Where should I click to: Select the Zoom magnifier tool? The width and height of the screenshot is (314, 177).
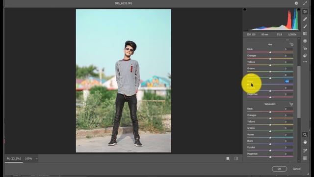coord(305,135)
